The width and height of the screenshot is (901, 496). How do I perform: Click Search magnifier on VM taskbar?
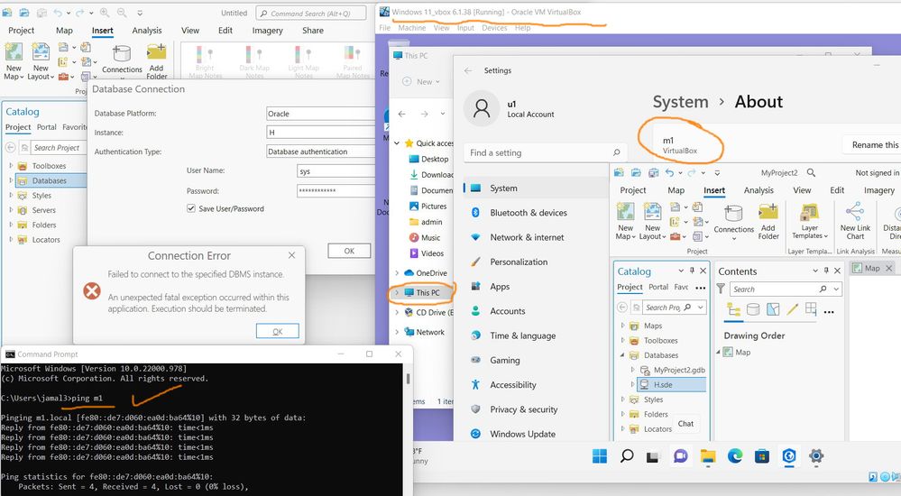(x=626, y=456)
